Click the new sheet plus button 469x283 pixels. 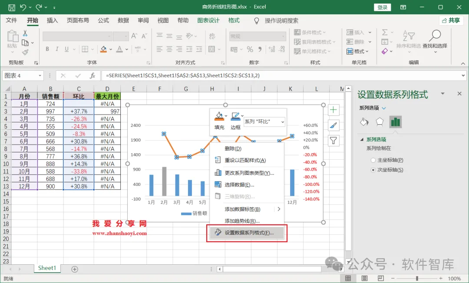pyautogui.click(x=75, y=269)
